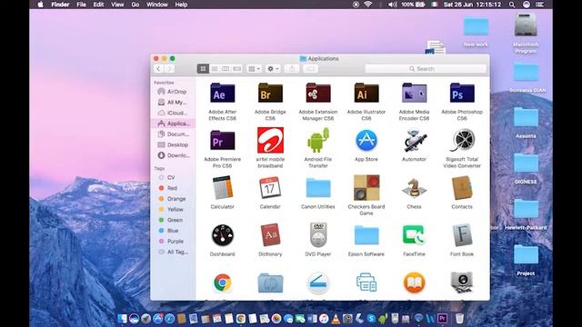The height and width of the screenshot is (327, 582).
Task: Open the File menu
Action: click(81, 5)
